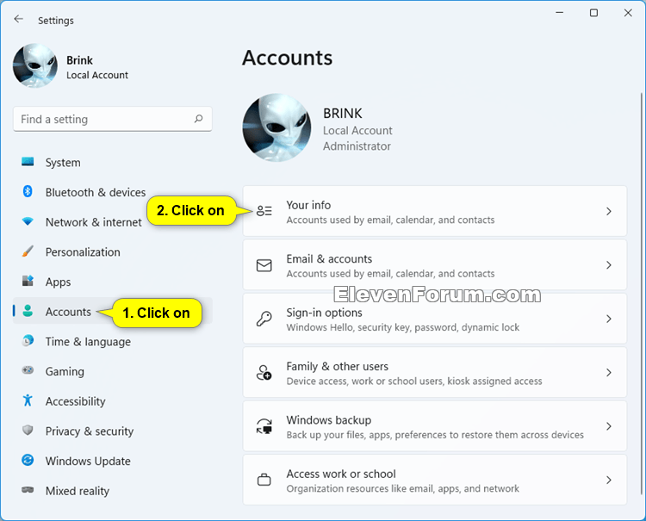Select Mixed reality category

(x=113, y=491)
